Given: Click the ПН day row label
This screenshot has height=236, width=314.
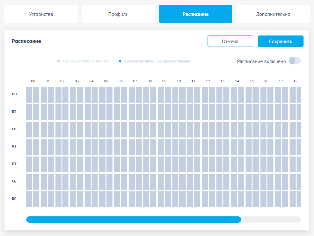Looking at the screenshot, I should coord(14,94).
